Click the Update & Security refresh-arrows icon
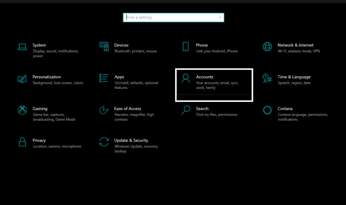Viewport: 346px width, 205px height. [104, 142]
